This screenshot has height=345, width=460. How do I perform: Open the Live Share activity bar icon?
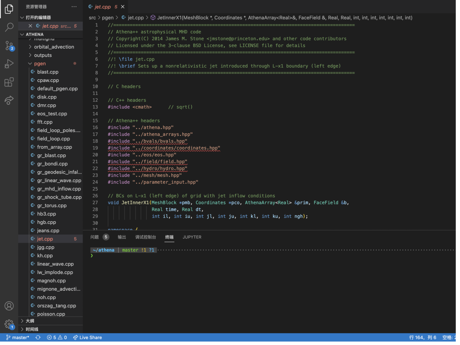[x=9, y=100]
